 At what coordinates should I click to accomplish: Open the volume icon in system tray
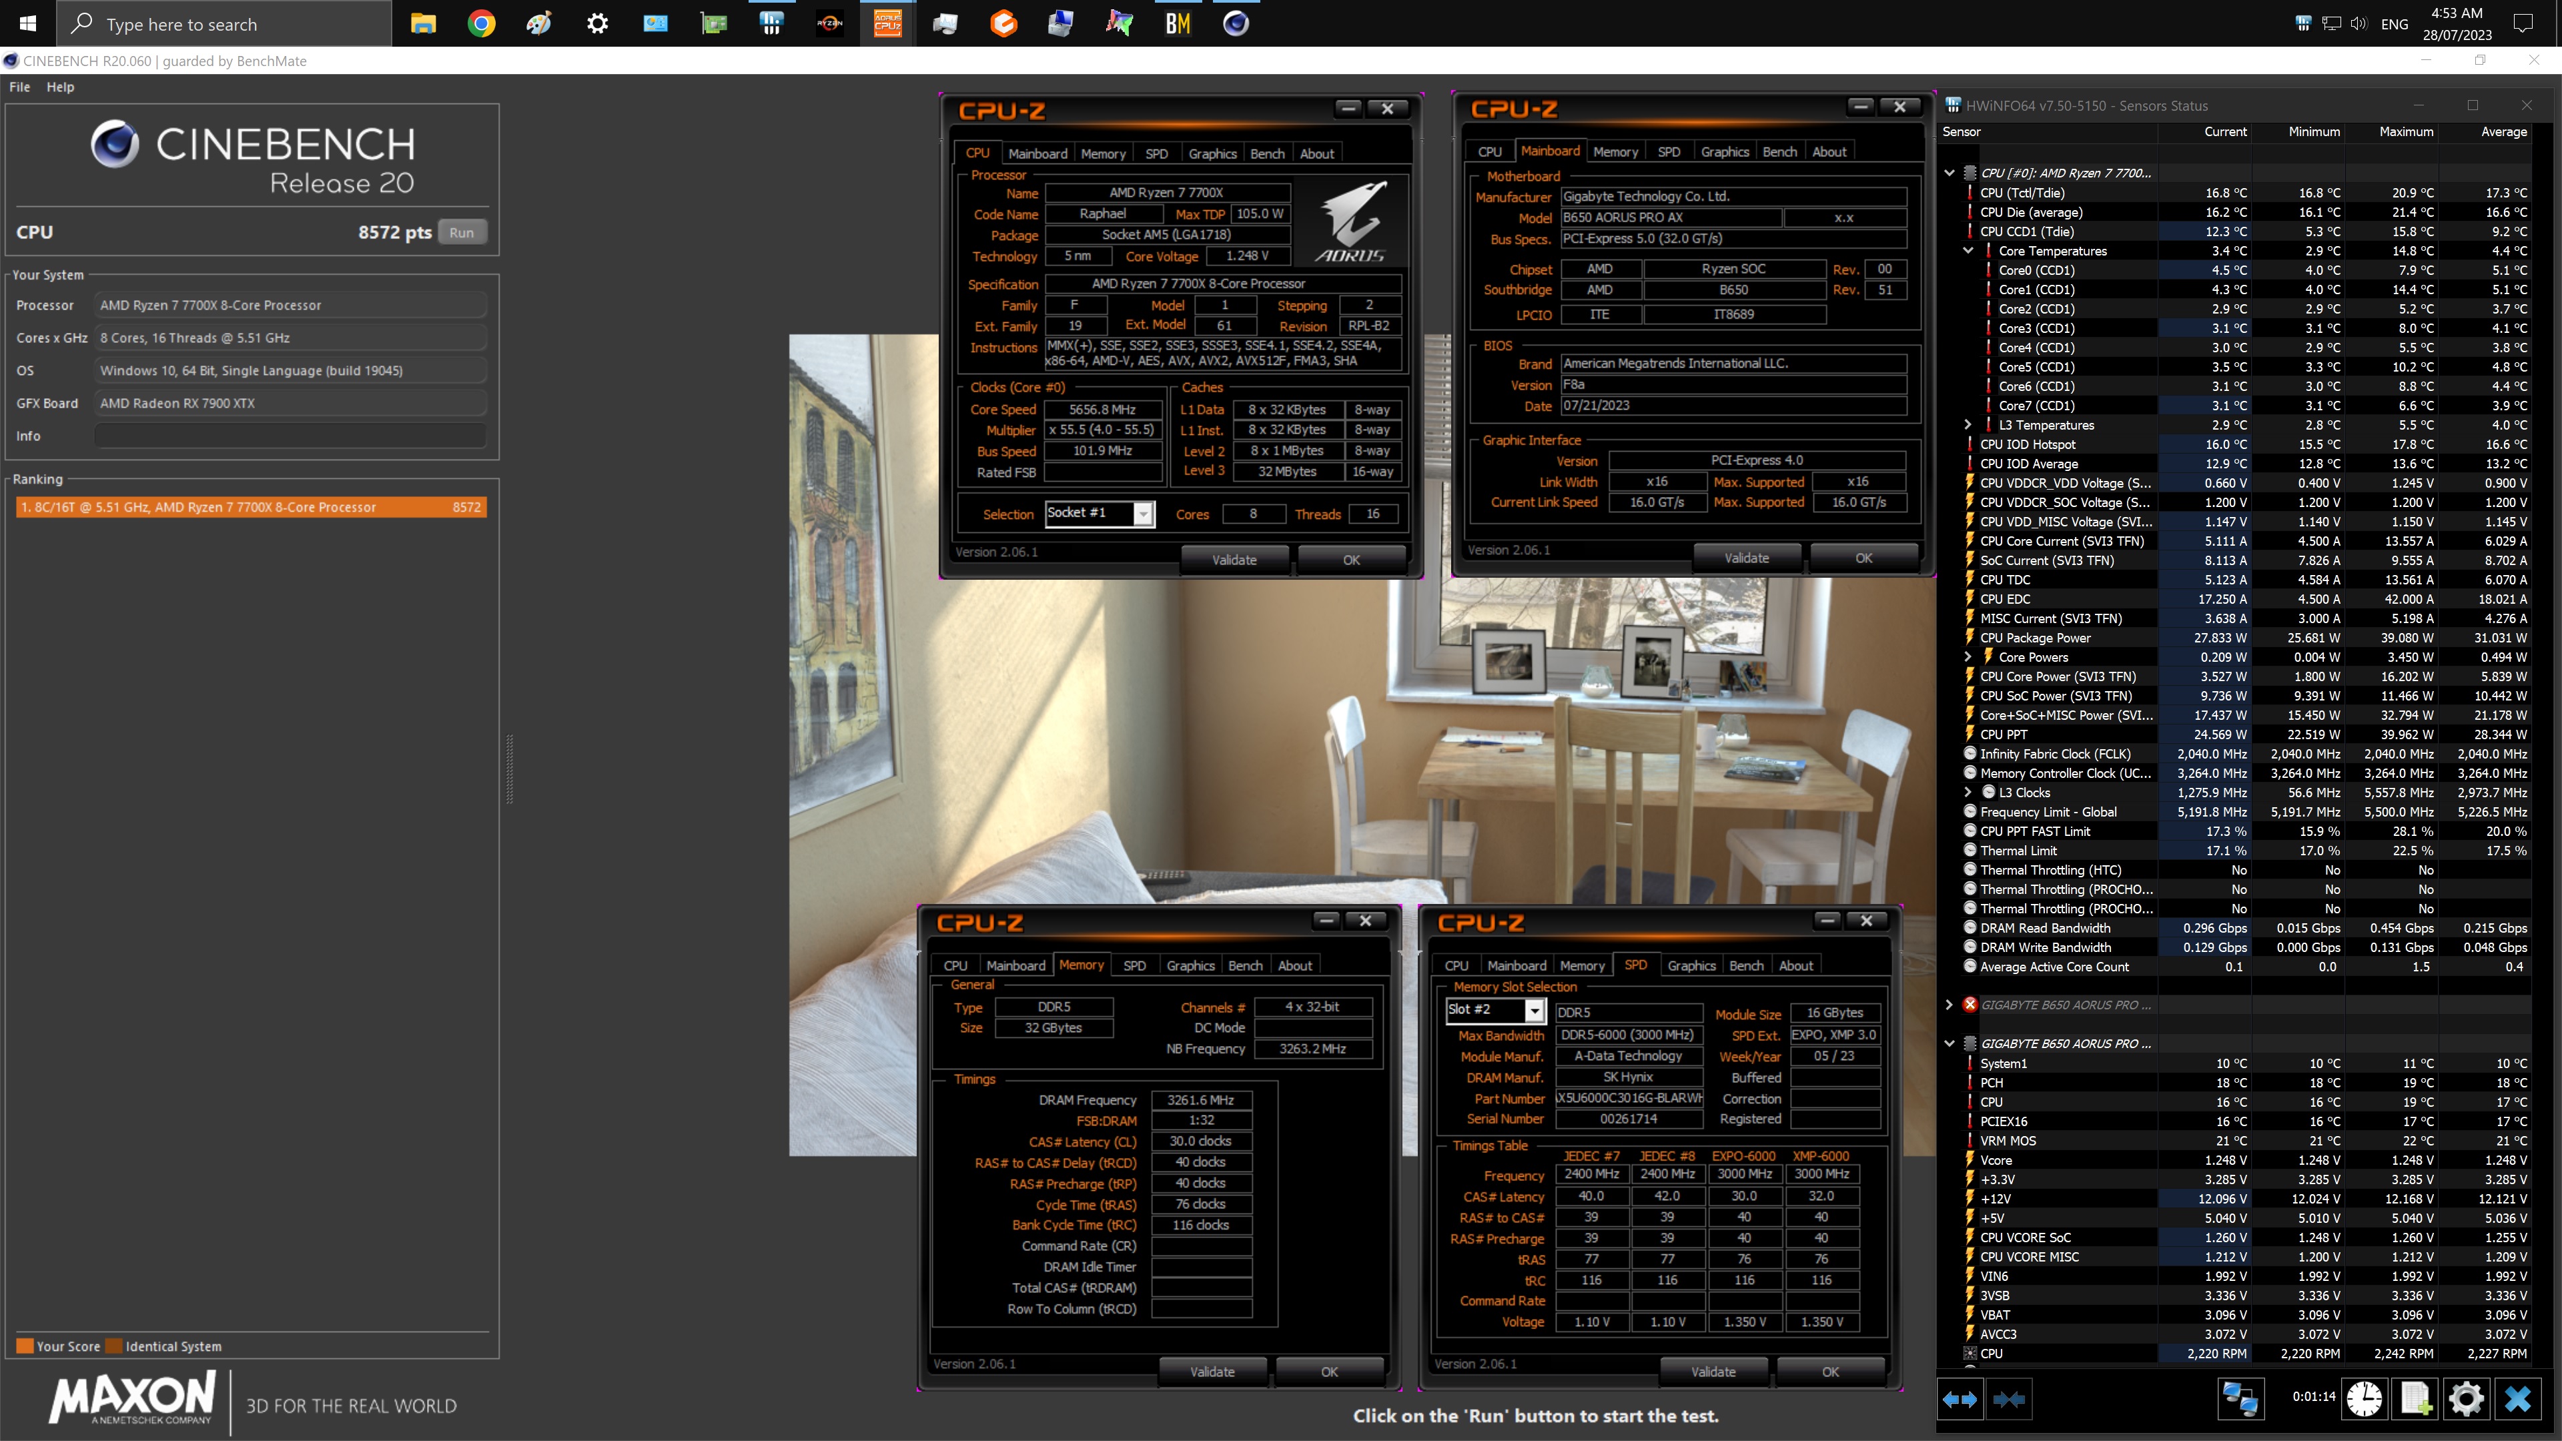(2358, 23)
